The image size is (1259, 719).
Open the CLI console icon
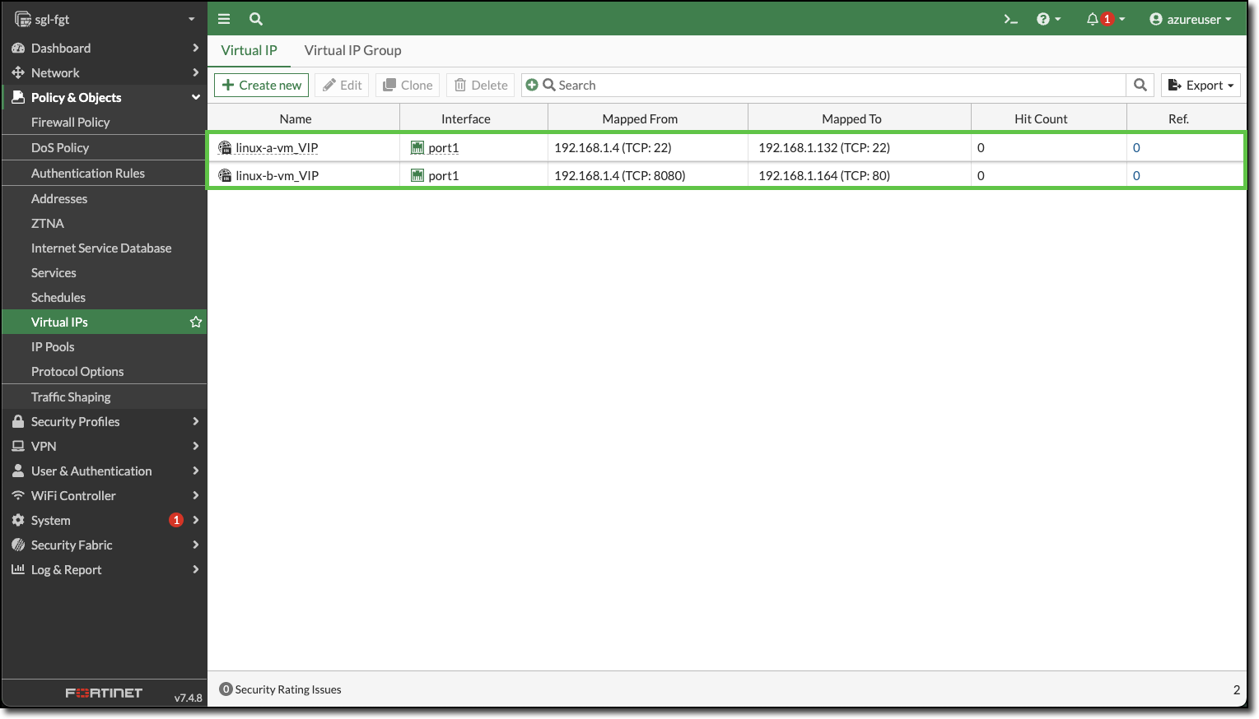click(1010, 18)
